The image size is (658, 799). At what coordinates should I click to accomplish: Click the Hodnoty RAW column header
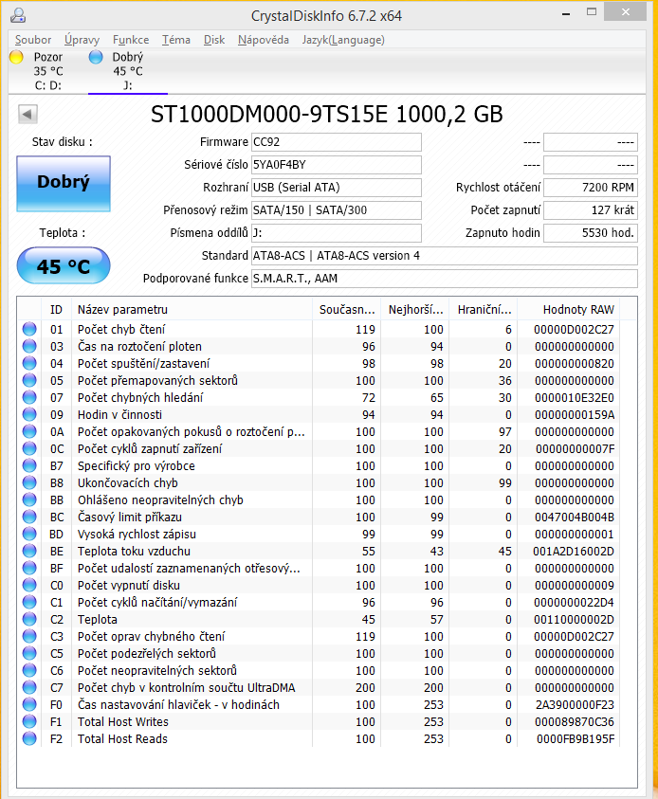point(568,309)
